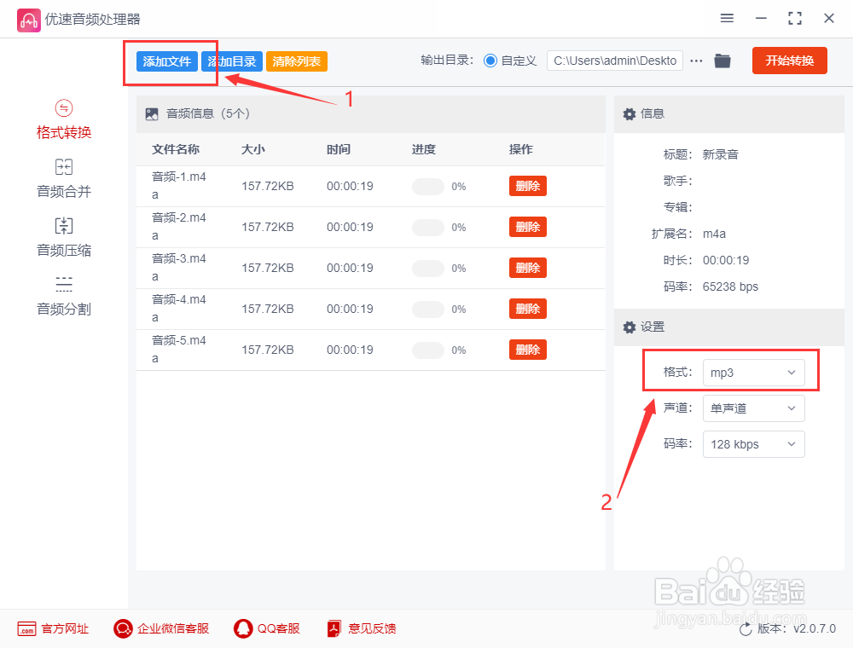Image resolution: width=853 pixels, height=648 pixels.
Task: Open the 码率 128 kbps dropdown
Action: (x=753, y=444)
